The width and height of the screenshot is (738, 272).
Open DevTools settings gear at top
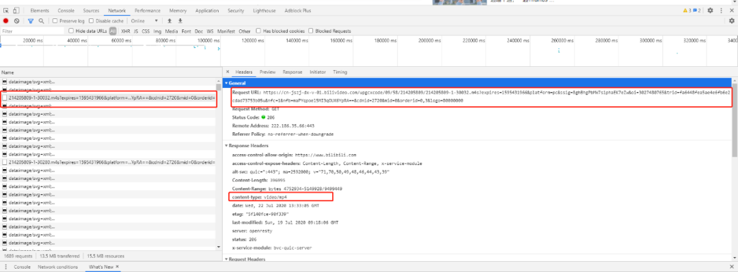[x=710, y=10]
